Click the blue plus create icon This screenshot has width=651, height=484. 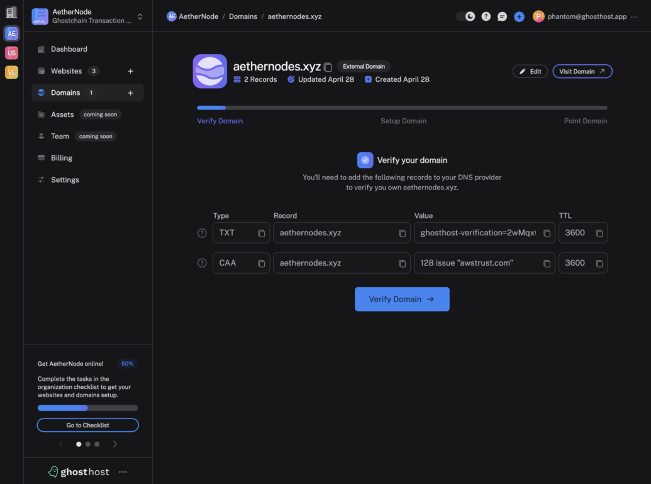tap(519, 16)
